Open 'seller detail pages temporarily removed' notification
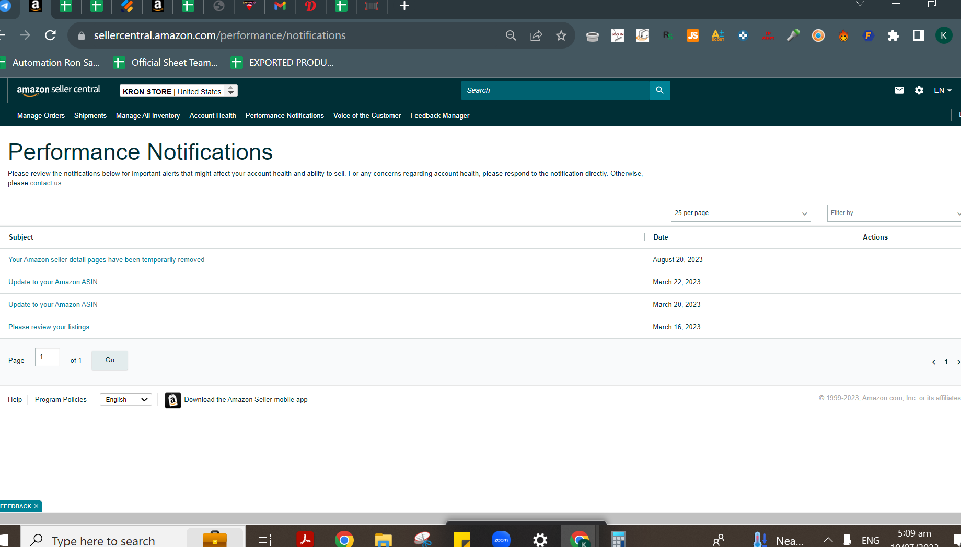961x547 pixels. point(107,260)
